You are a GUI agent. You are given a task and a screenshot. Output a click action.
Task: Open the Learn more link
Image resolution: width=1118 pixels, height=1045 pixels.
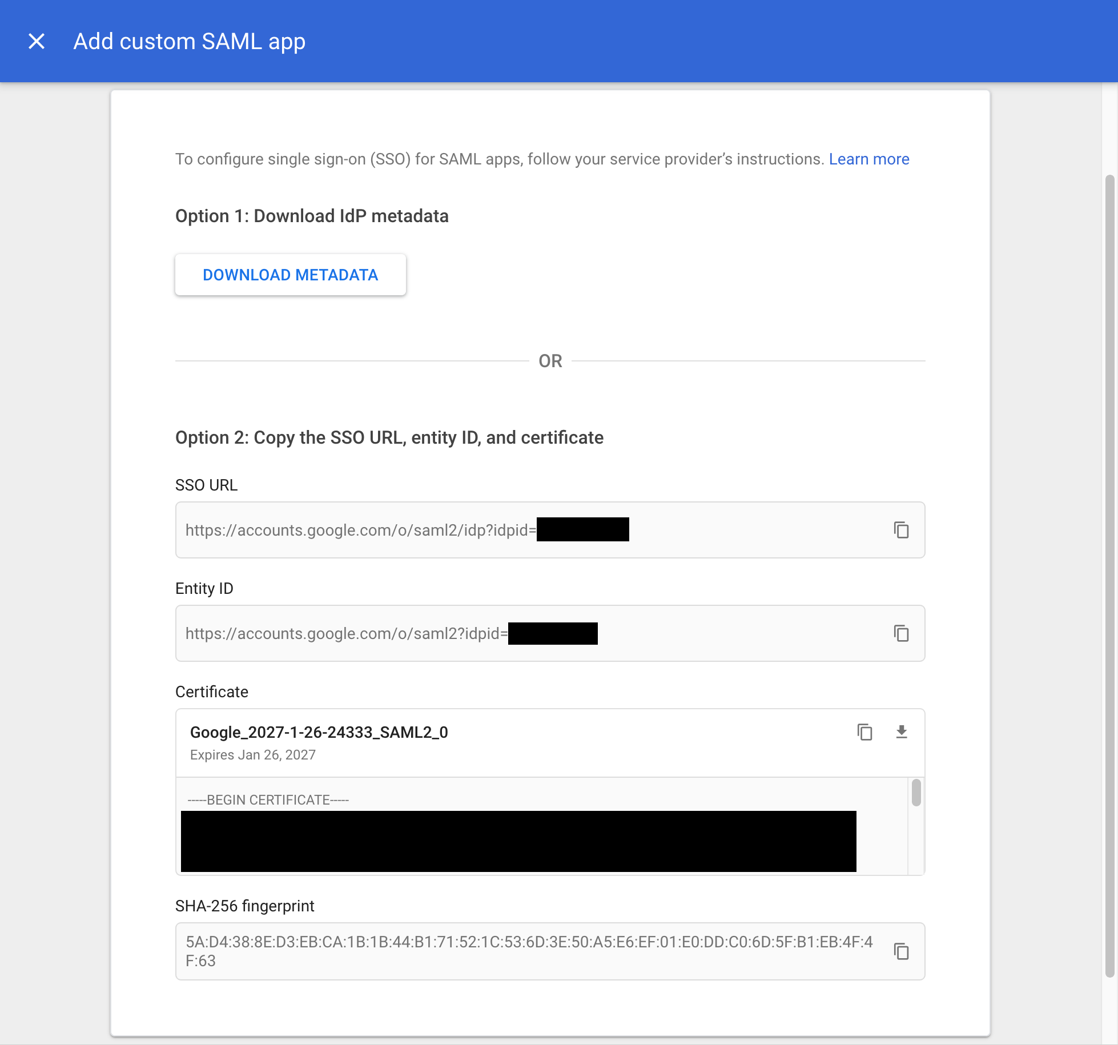tap(869, 159)
